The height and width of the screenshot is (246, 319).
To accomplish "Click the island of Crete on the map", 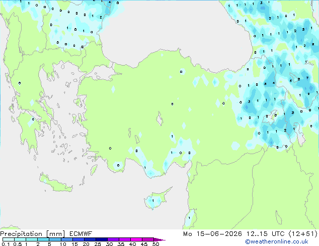I will 55,184.
